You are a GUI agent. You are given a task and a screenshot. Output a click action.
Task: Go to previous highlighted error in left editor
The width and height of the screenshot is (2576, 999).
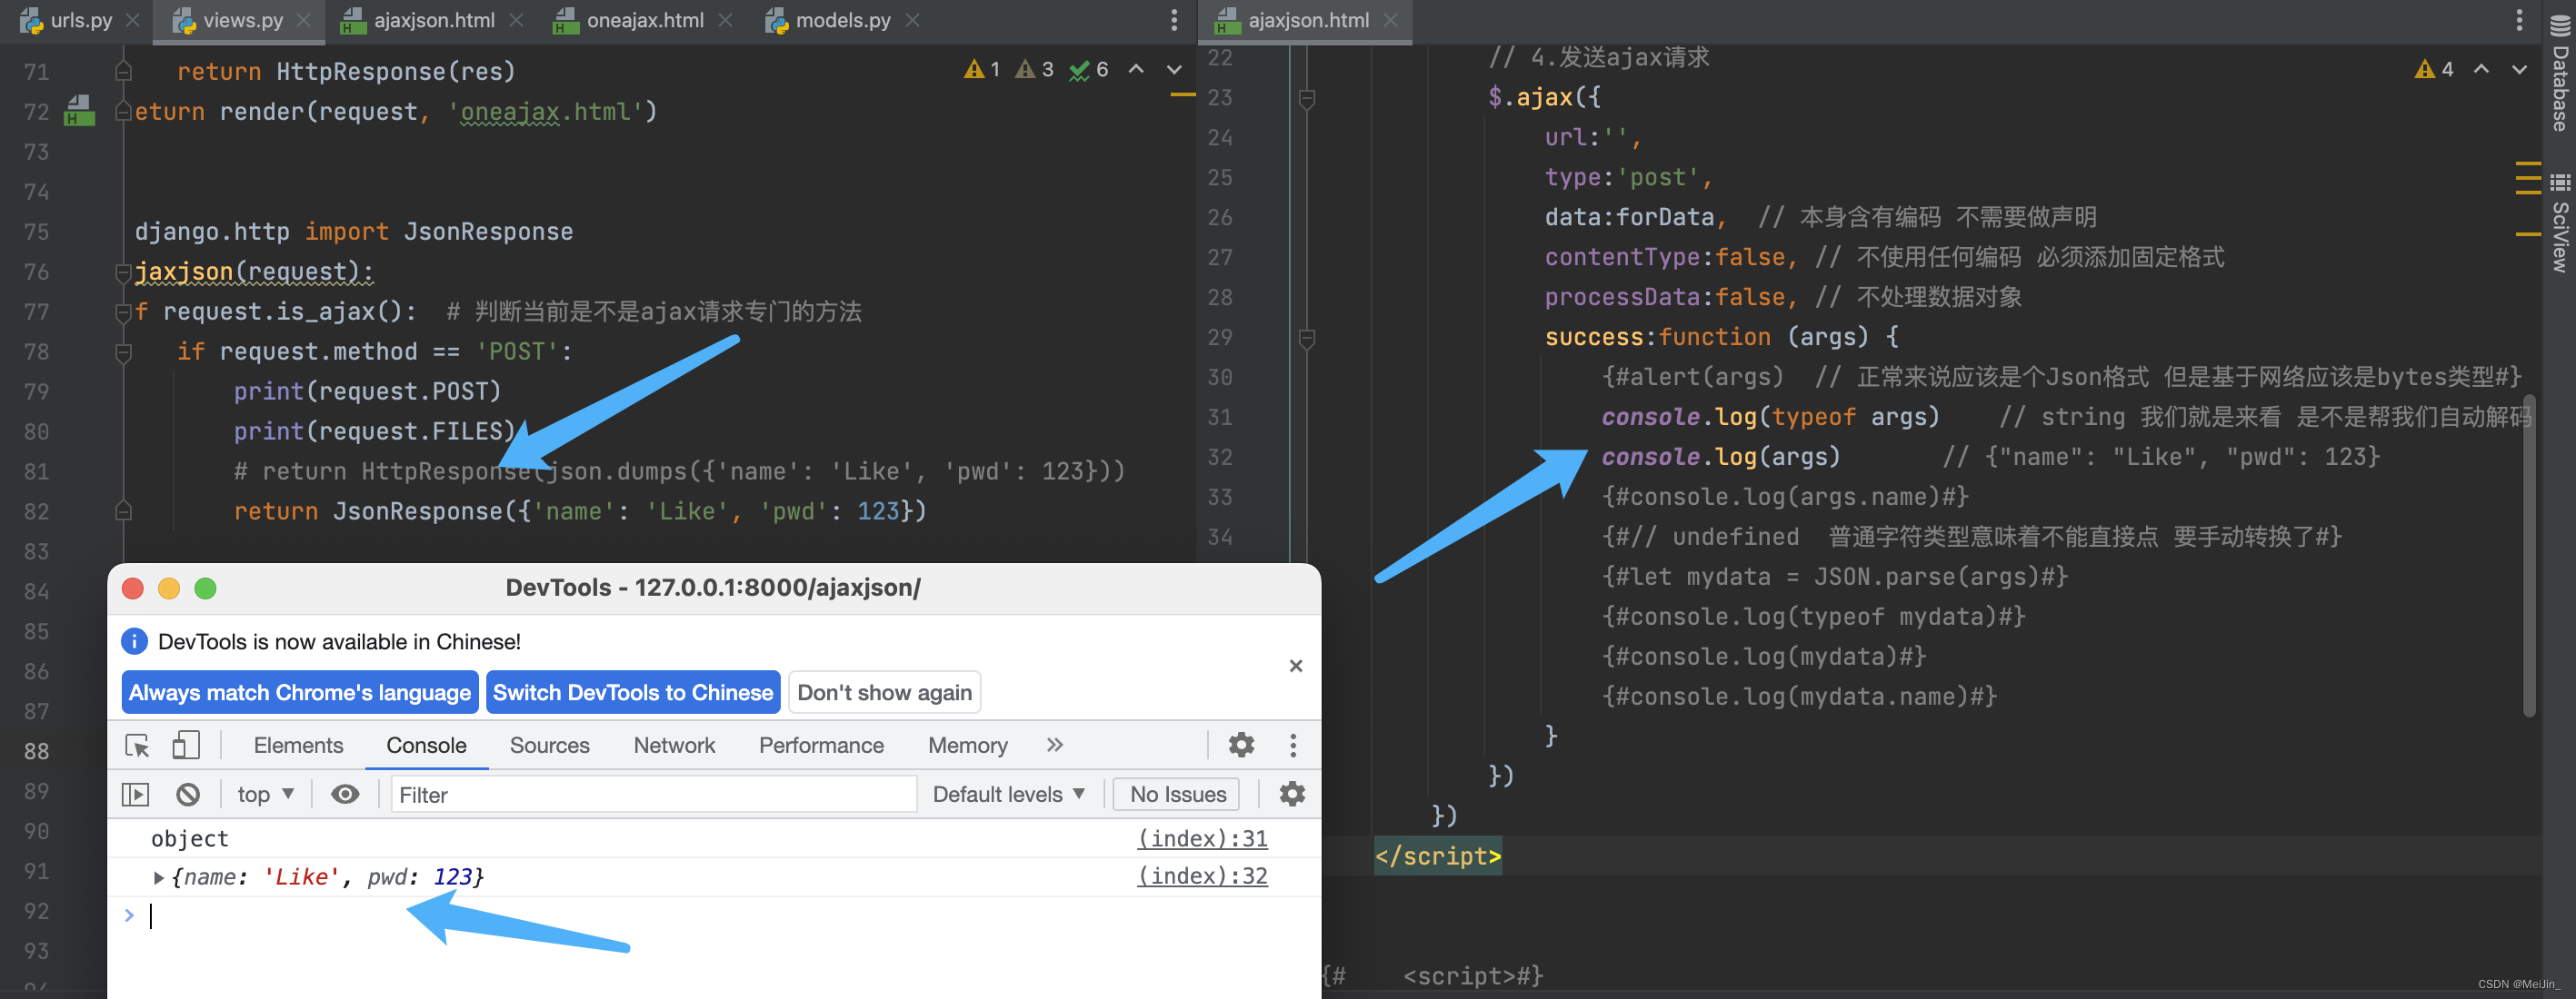pyautogui.click(x=1136, y=69)
